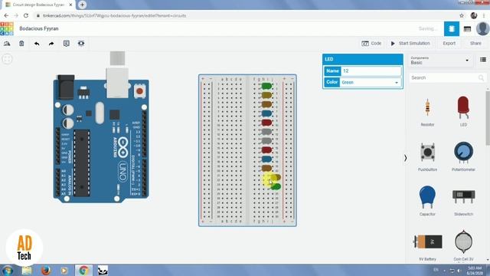This screenshot has width=490, height=276.
Task: Select the Capacitor component
Action: (x=427, y=201)
